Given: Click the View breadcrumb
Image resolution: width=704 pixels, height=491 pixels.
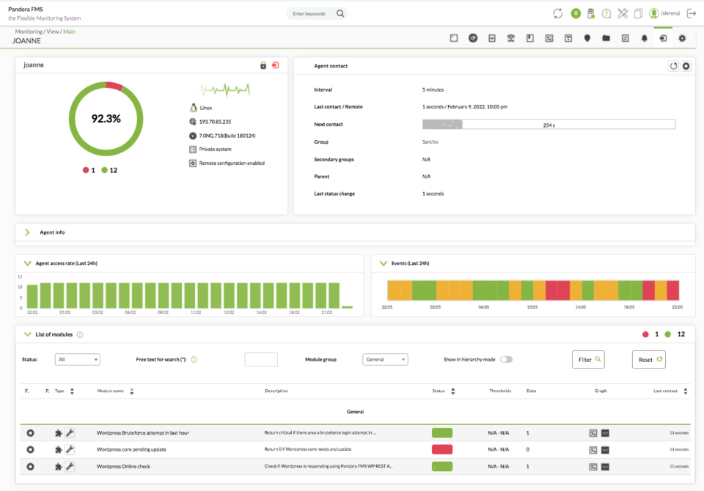Looking at the screenshot, I should 53,32.
